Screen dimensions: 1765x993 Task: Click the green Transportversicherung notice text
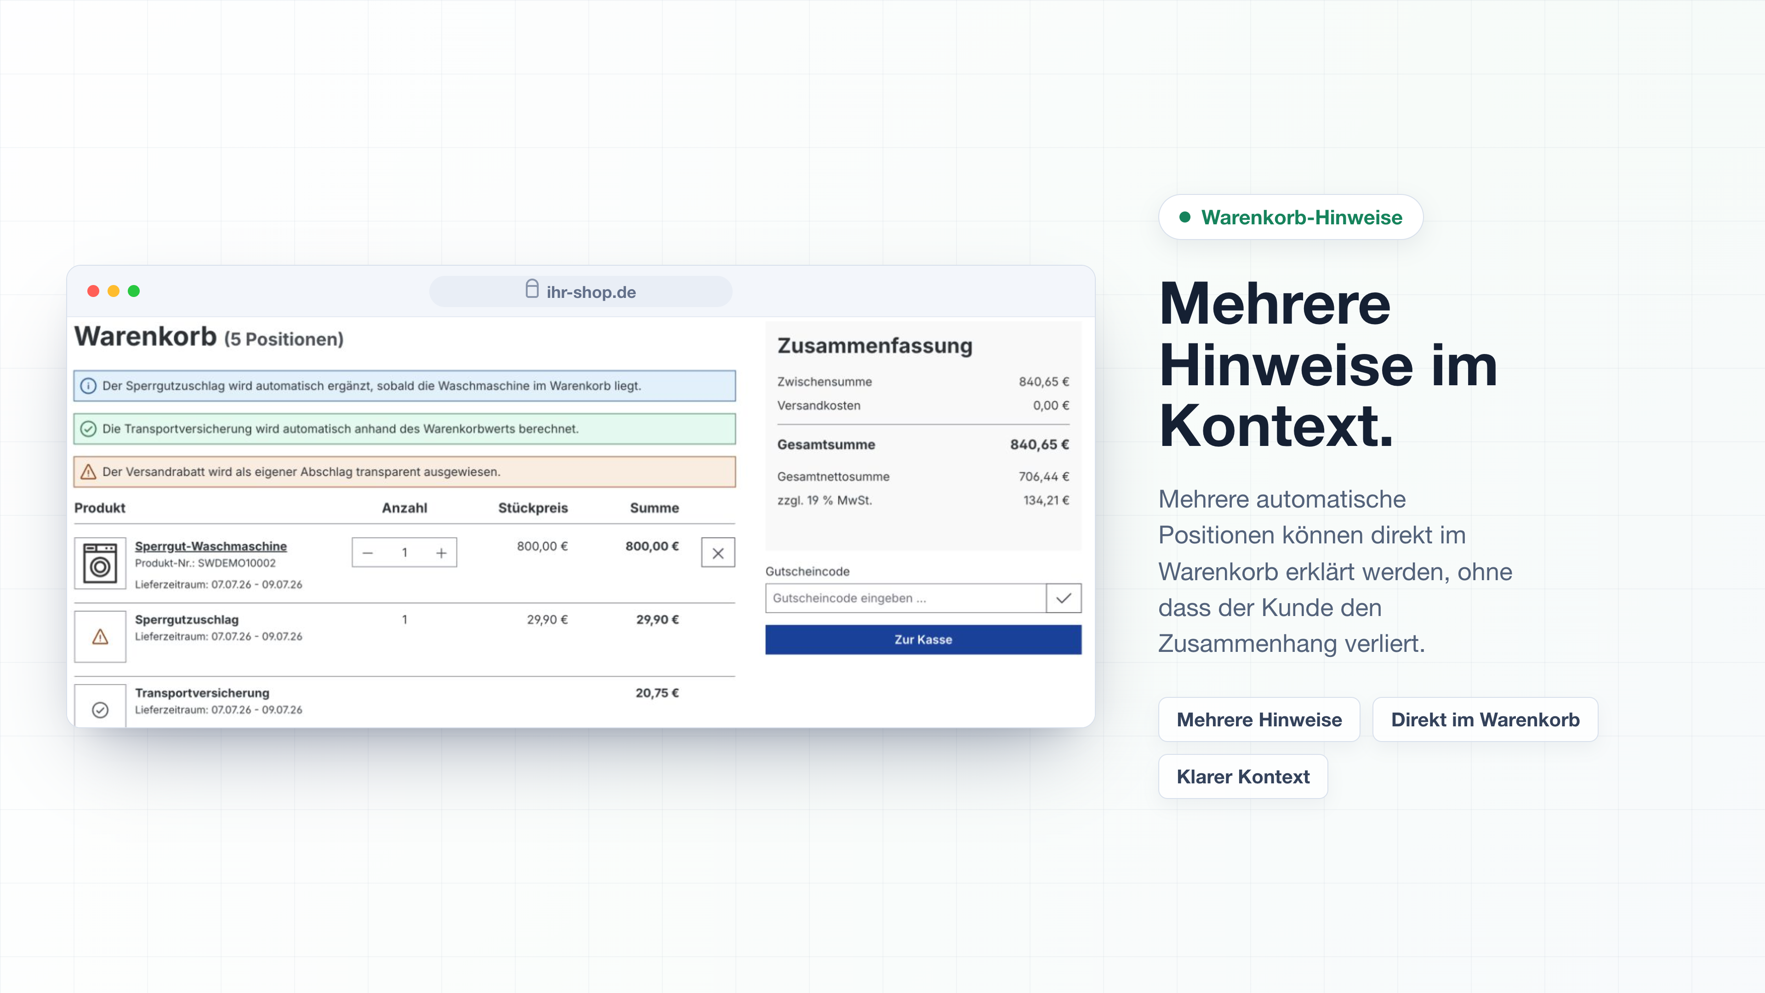click(341, 429)
